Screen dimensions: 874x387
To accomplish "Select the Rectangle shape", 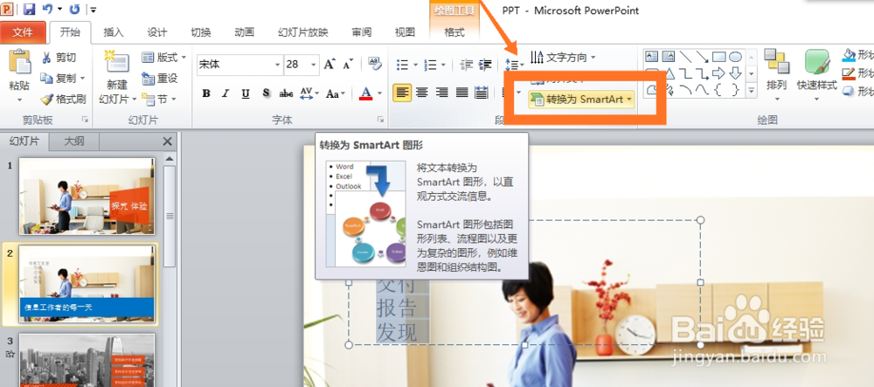I will point(719,57).
